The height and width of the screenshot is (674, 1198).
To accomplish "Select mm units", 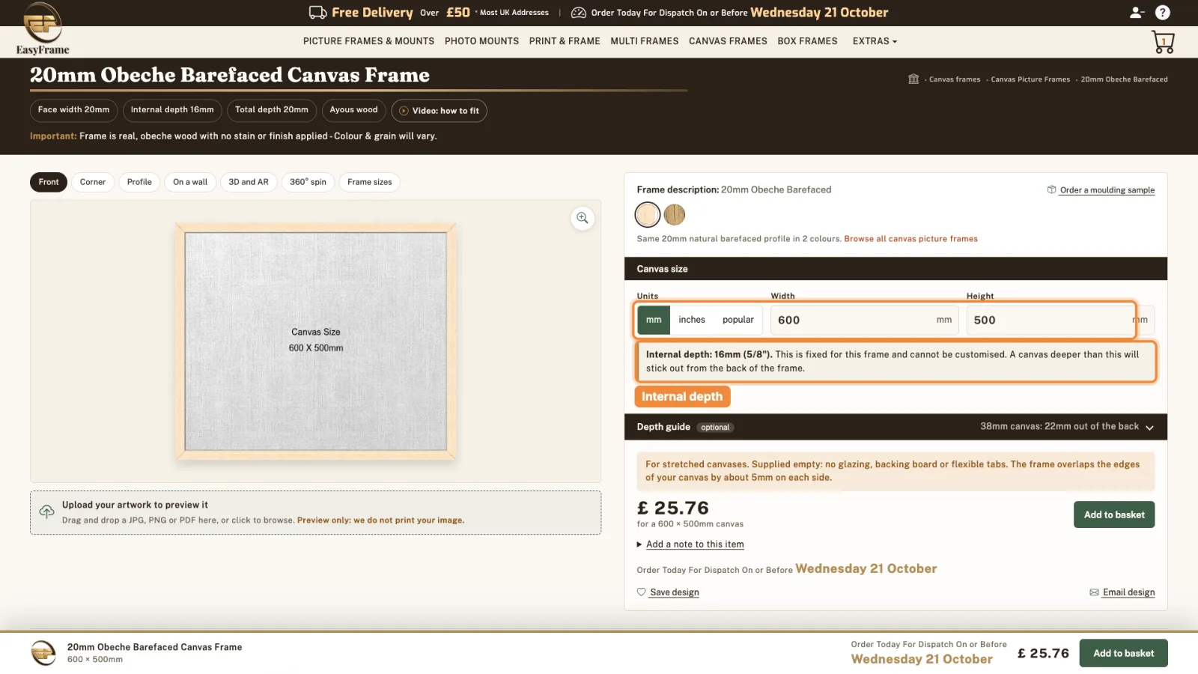I will 654,320.
